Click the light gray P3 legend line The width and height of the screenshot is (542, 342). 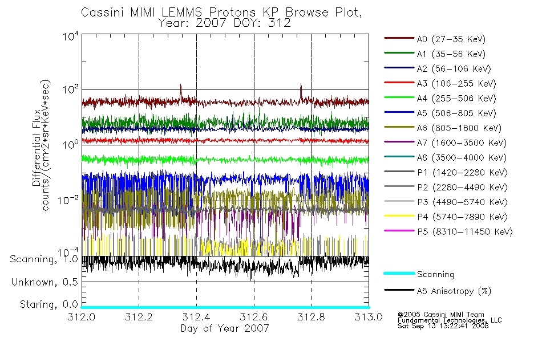tap(399, 201)
